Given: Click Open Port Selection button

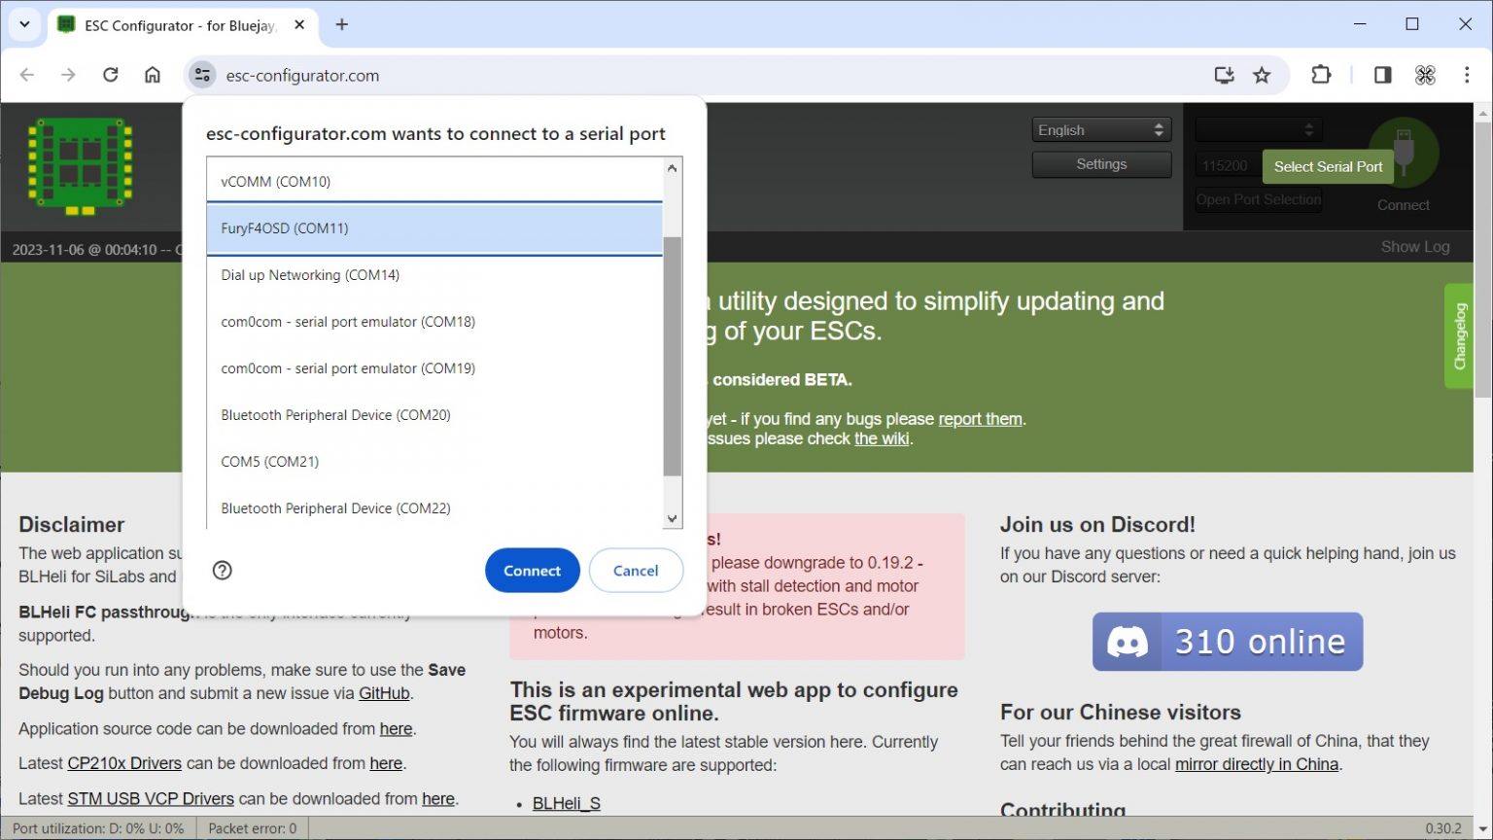Looking at the screenshot, I should point(1258,199).
